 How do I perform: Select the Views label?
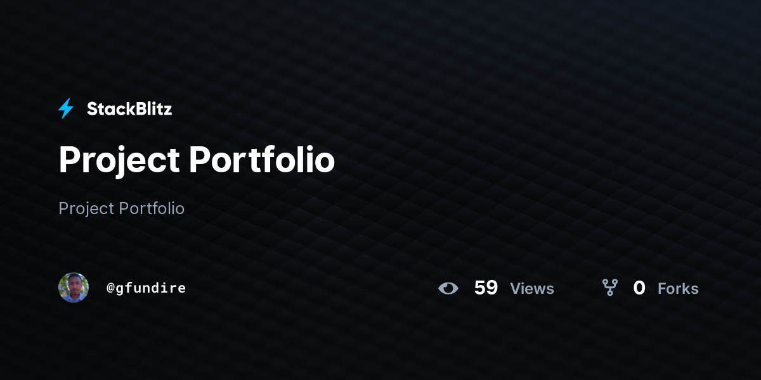pos(532,289)
